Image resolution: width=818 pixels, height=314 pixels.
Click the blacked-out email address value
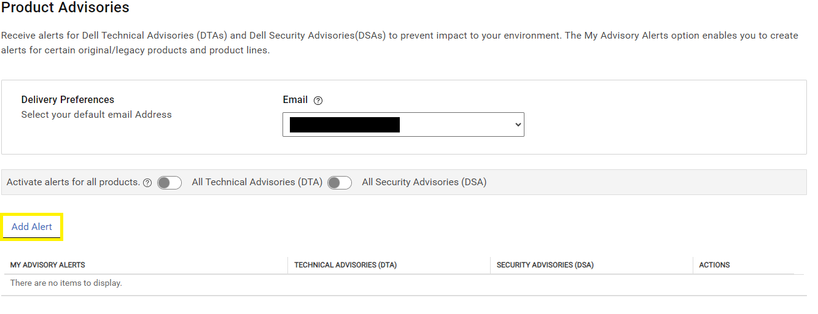[345, 124]
